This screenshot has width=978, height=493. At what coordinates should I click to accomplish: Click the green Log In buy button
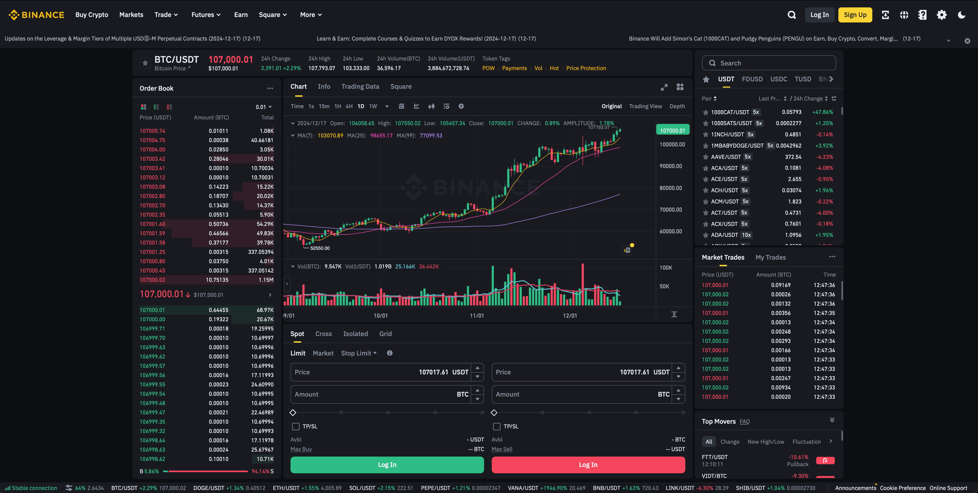tap(387, 465)
